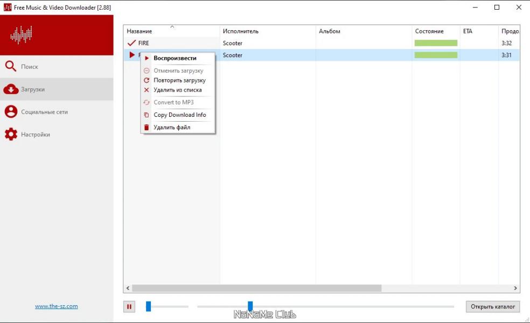
Task: Click the horizontal scrollbar right arrow
Action: coord(515,288)
